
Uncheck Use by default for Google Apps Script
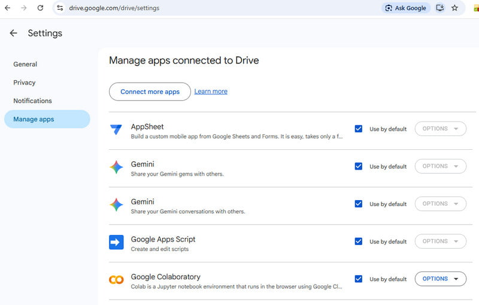pos(359,241)
